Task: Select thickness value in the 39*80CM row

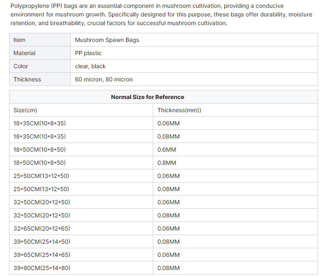Action: coord(169,268)
